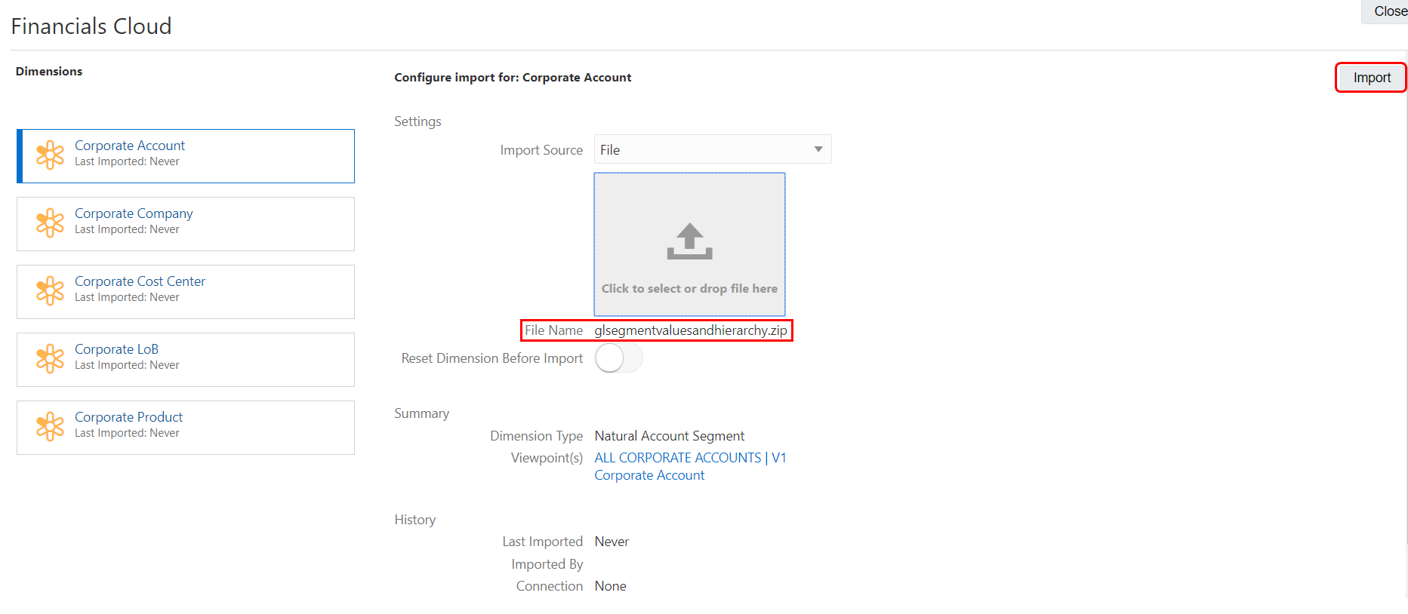
Task: Click 'Last Imported: Never' under Corporate Company
Action: (127, 229)
